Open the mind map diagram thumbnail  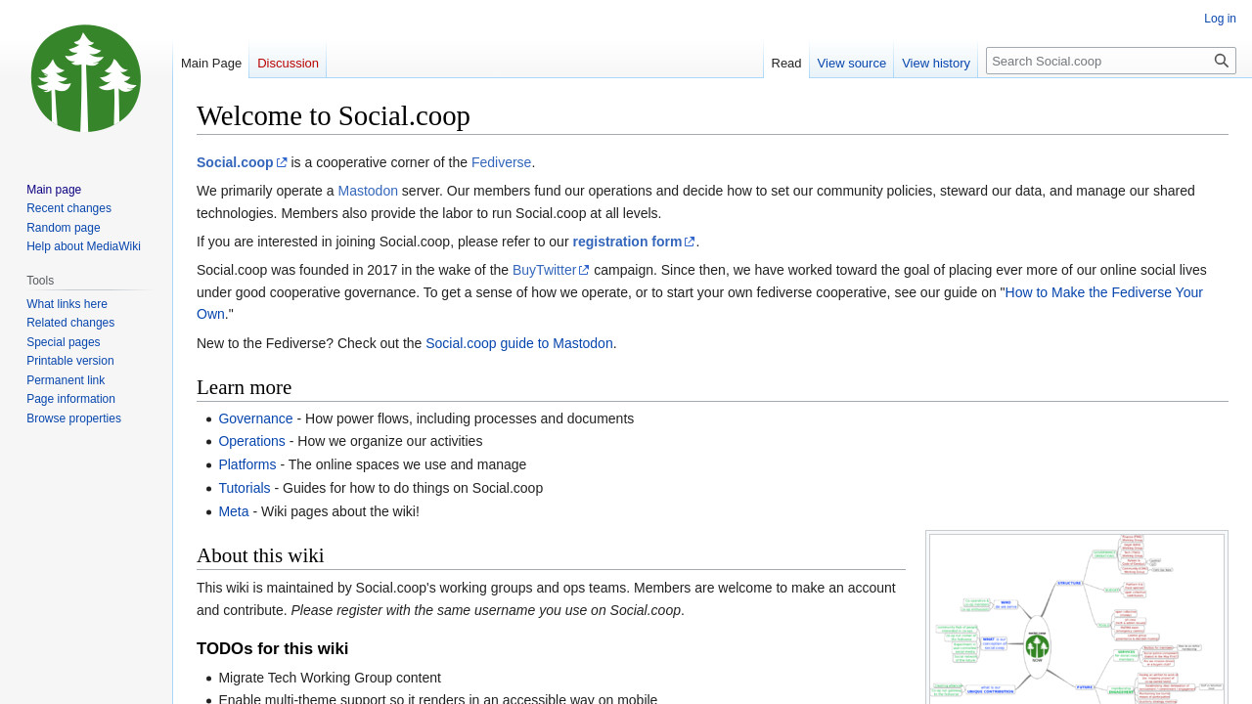pos(1076,618)
